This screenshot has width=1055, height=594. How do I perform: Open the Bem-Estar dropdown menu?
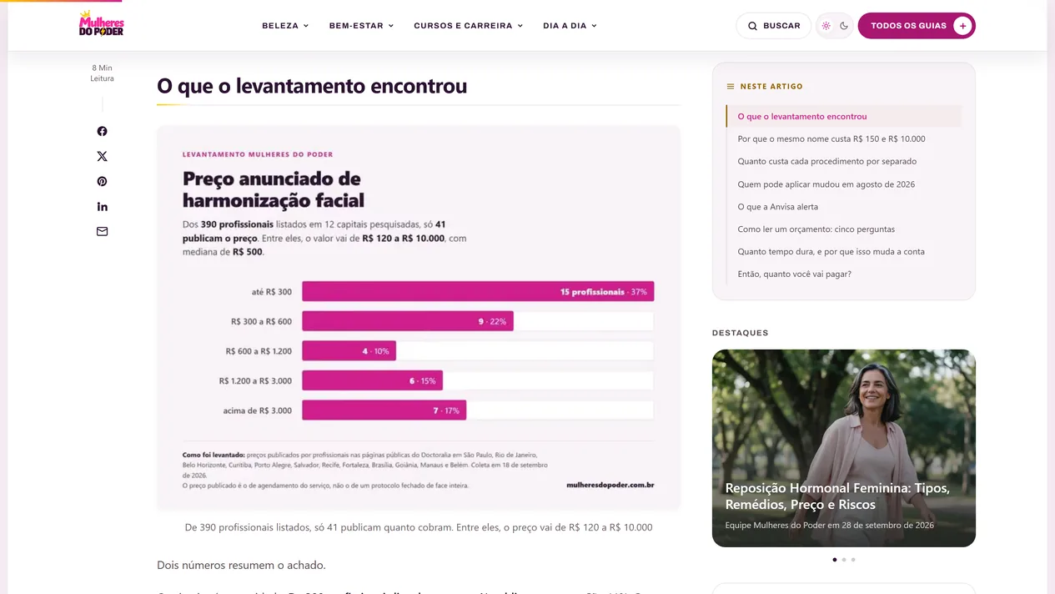361,26
